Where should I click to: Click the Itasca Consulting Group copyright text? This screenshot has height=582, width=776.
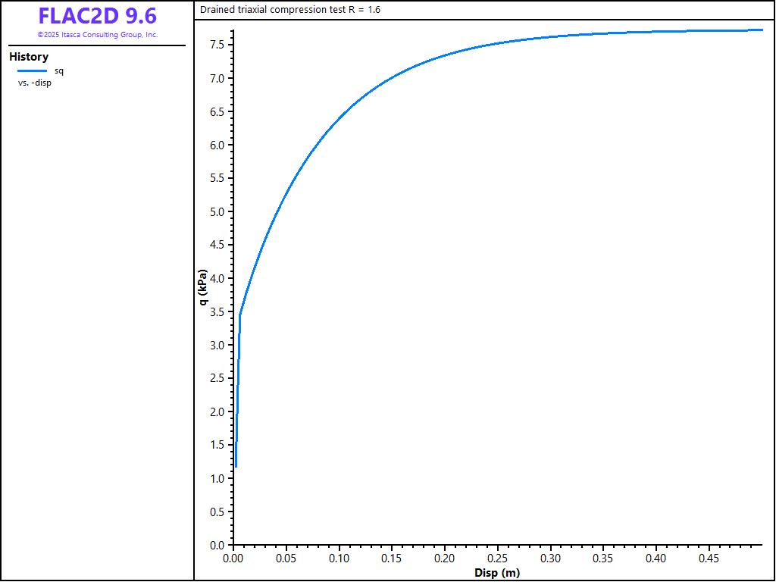click(x=97, y=35)
